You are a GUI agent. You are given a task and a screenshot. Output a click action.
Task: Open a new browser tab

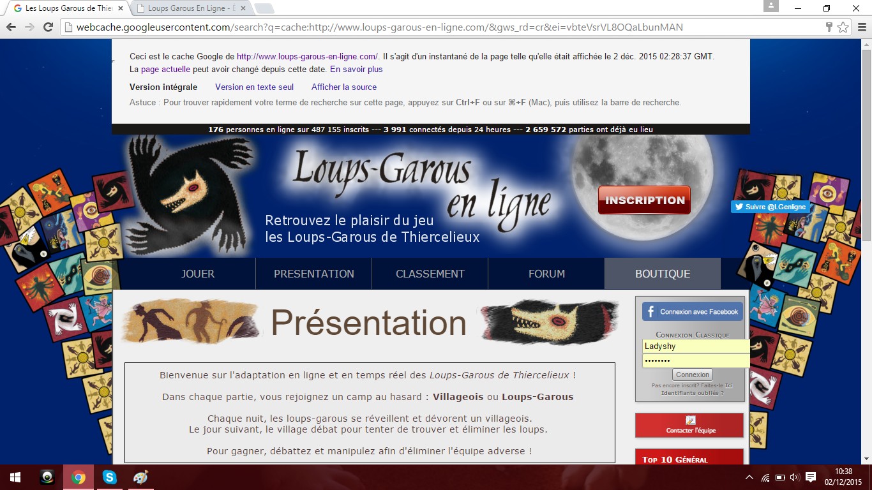264,8
